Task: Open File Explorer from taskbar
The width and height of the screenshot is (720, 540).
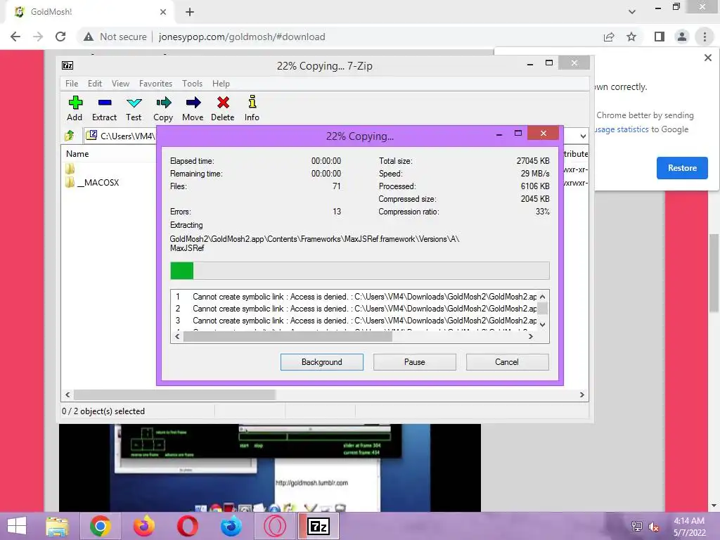Action: [x=57, y=526]
